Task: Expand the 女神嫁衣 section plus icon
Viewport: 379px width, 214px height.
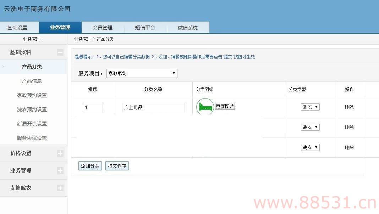Action: coord(60,188)
